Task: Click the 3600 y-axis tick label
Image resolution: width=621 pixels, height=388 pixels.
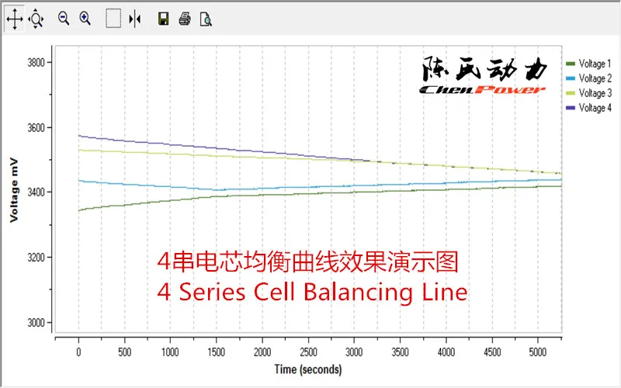Action: pos(36,127)
